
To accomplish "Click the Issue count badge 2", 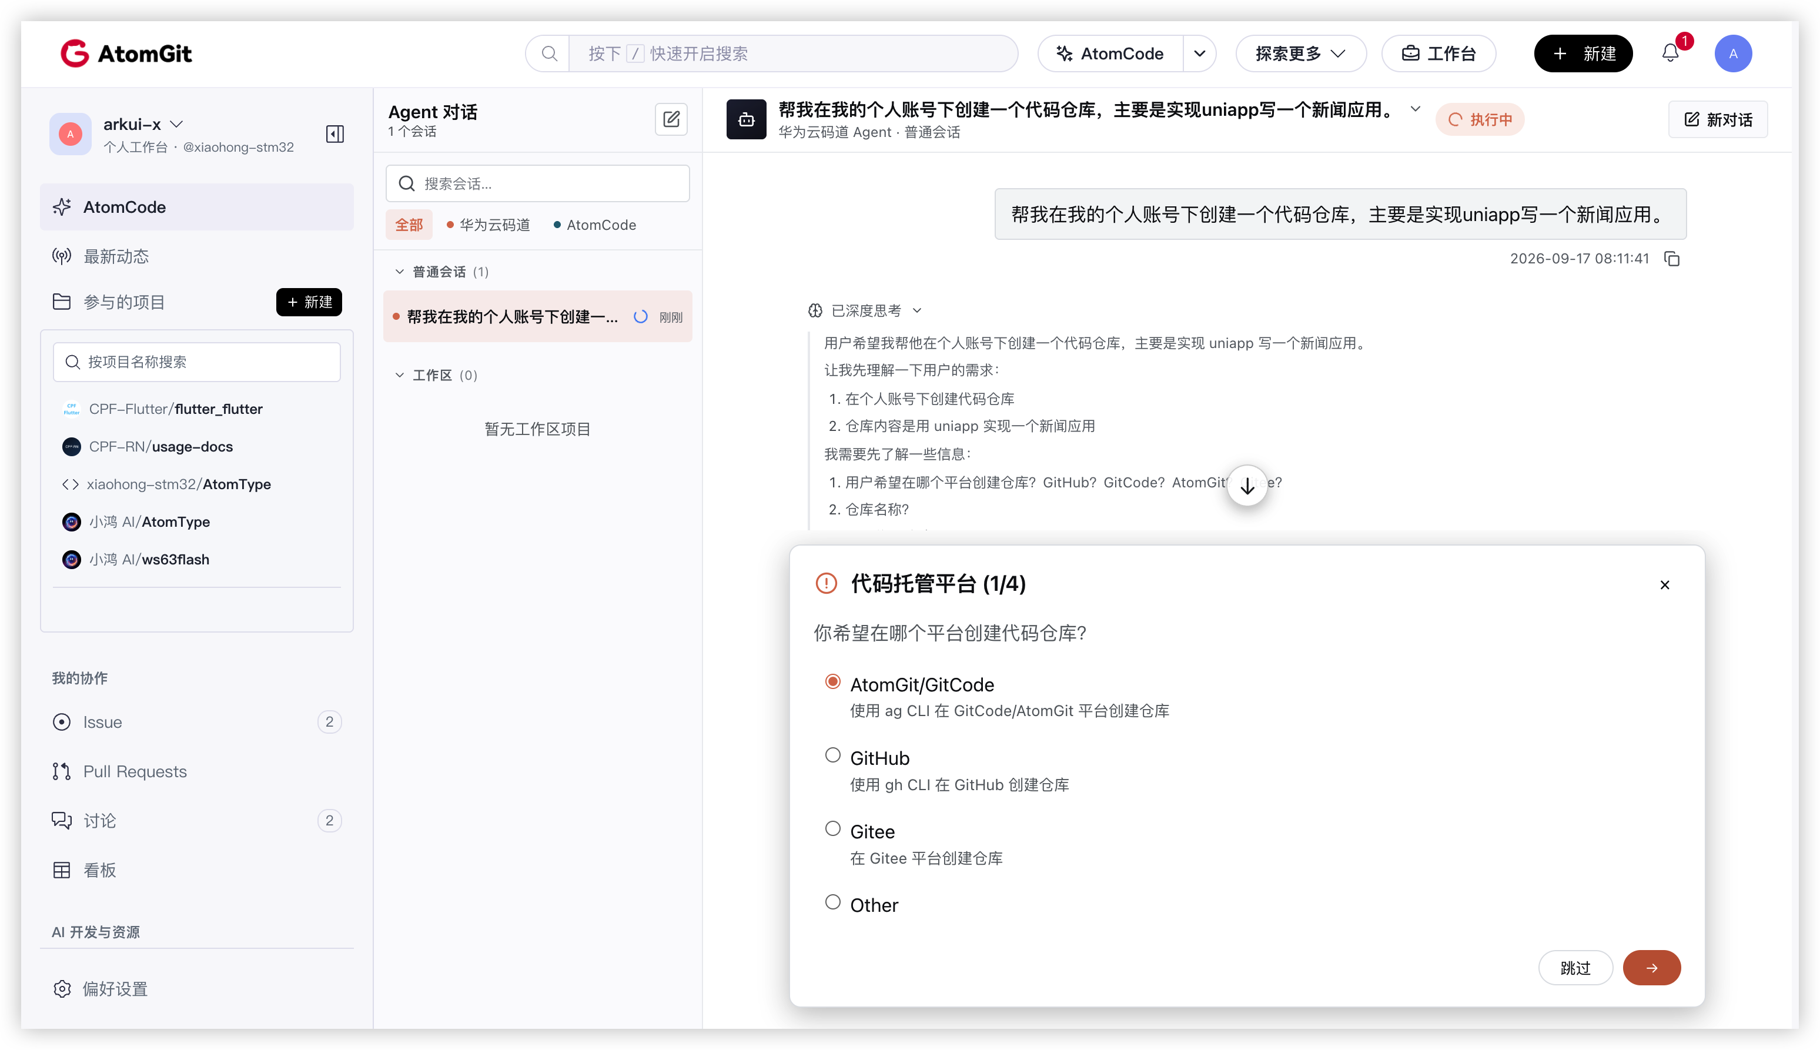I will coord(330,722).
